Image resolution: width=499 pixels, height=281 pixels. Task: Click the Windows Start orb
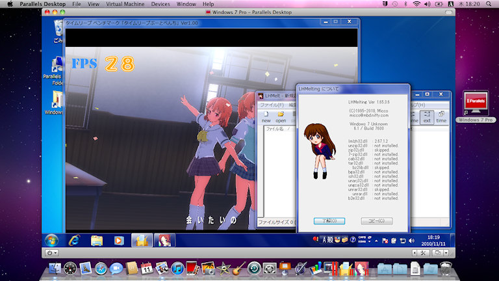51,240
